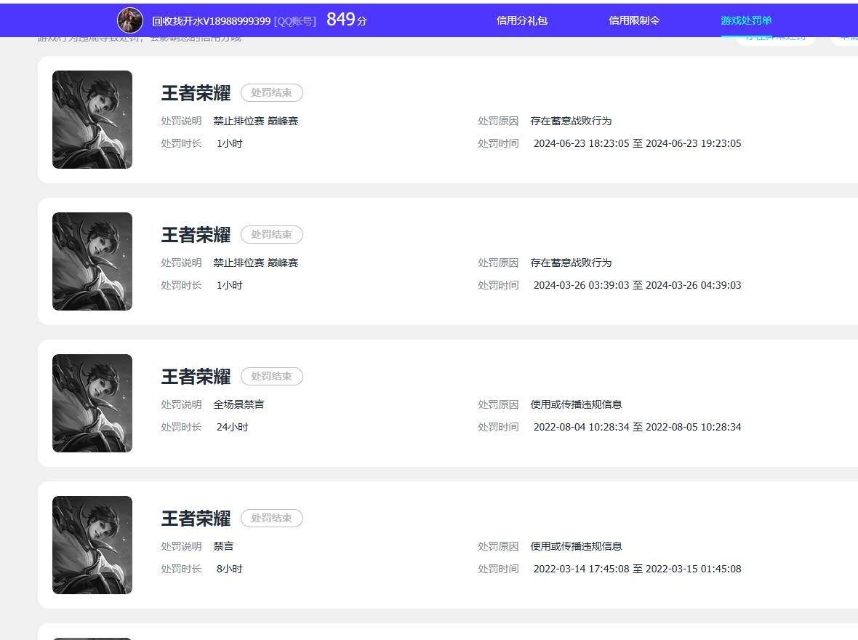
Task: Click the 24小时 penalty duration
Action: click(x=232, y=427)
